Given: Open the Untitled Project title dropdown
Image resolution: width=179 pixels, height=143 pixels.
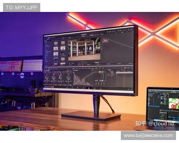Looking at the screenshot, I should point(84,34).
